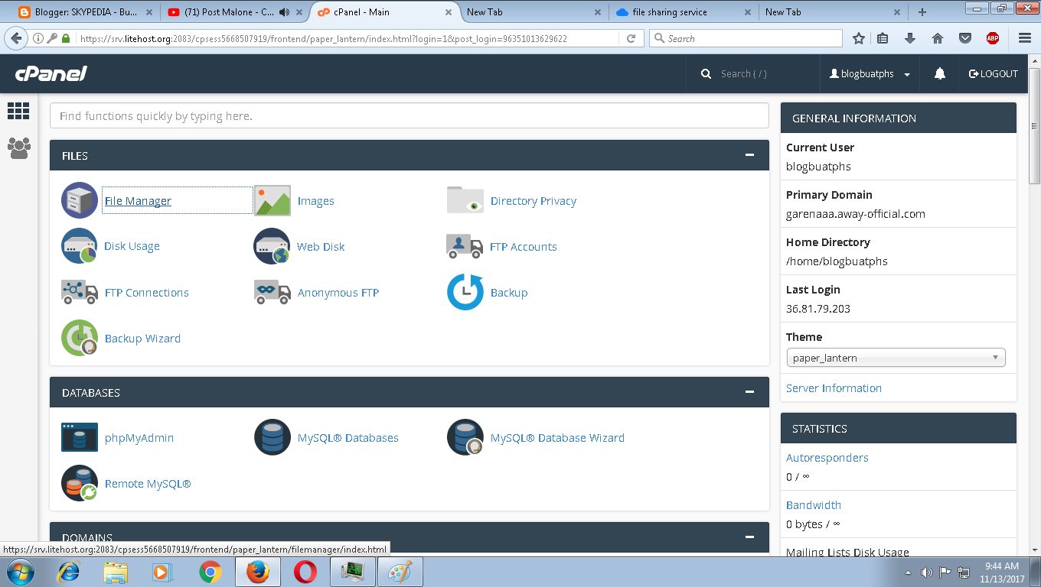Open phpMyAdmin from the Databases section

[139, 437]
